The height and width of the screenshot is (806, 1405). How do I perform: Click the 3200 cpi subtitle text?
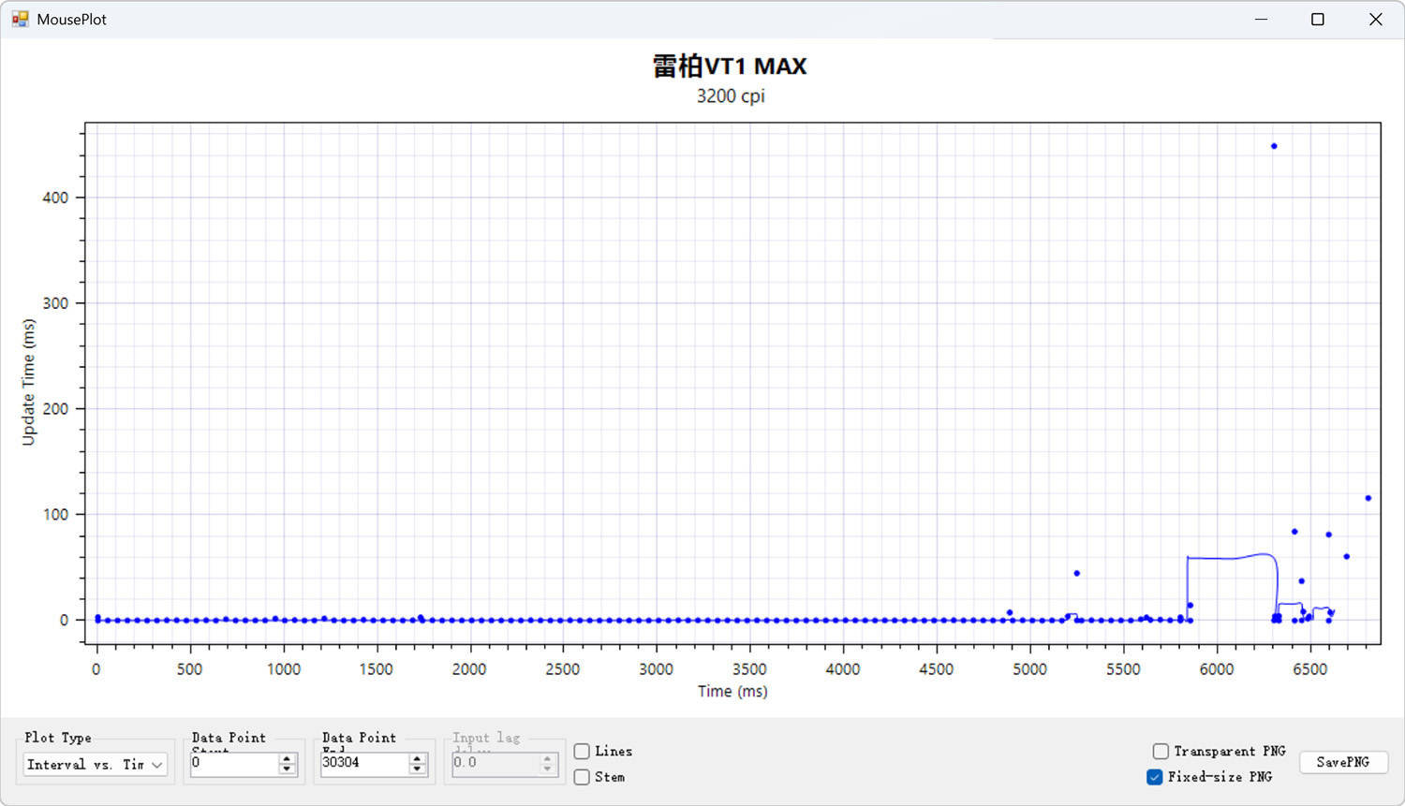(731, 96)
